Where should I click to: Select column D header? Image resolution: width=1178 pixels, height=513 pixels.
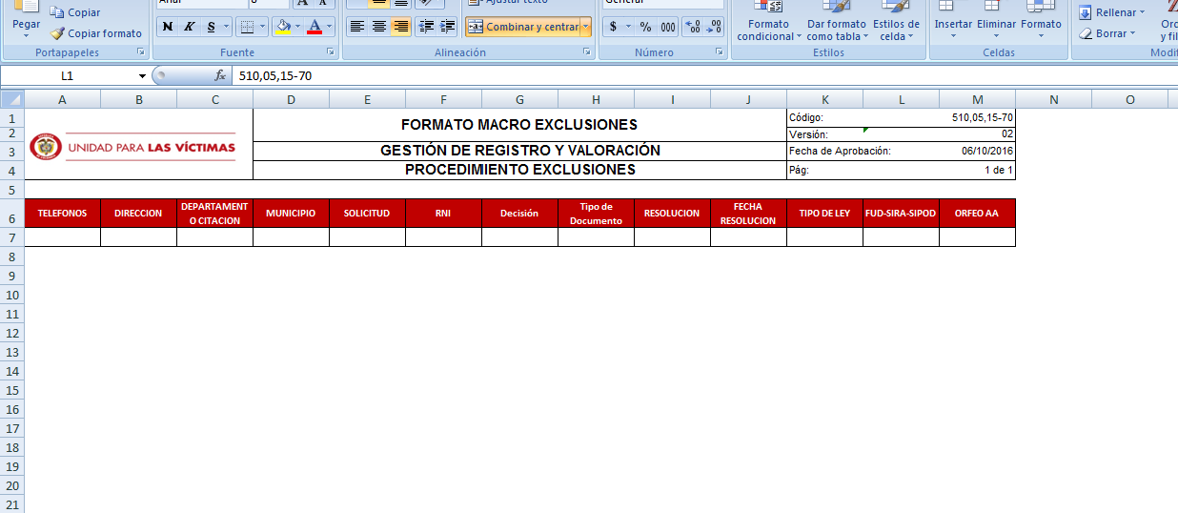point(291,99)
